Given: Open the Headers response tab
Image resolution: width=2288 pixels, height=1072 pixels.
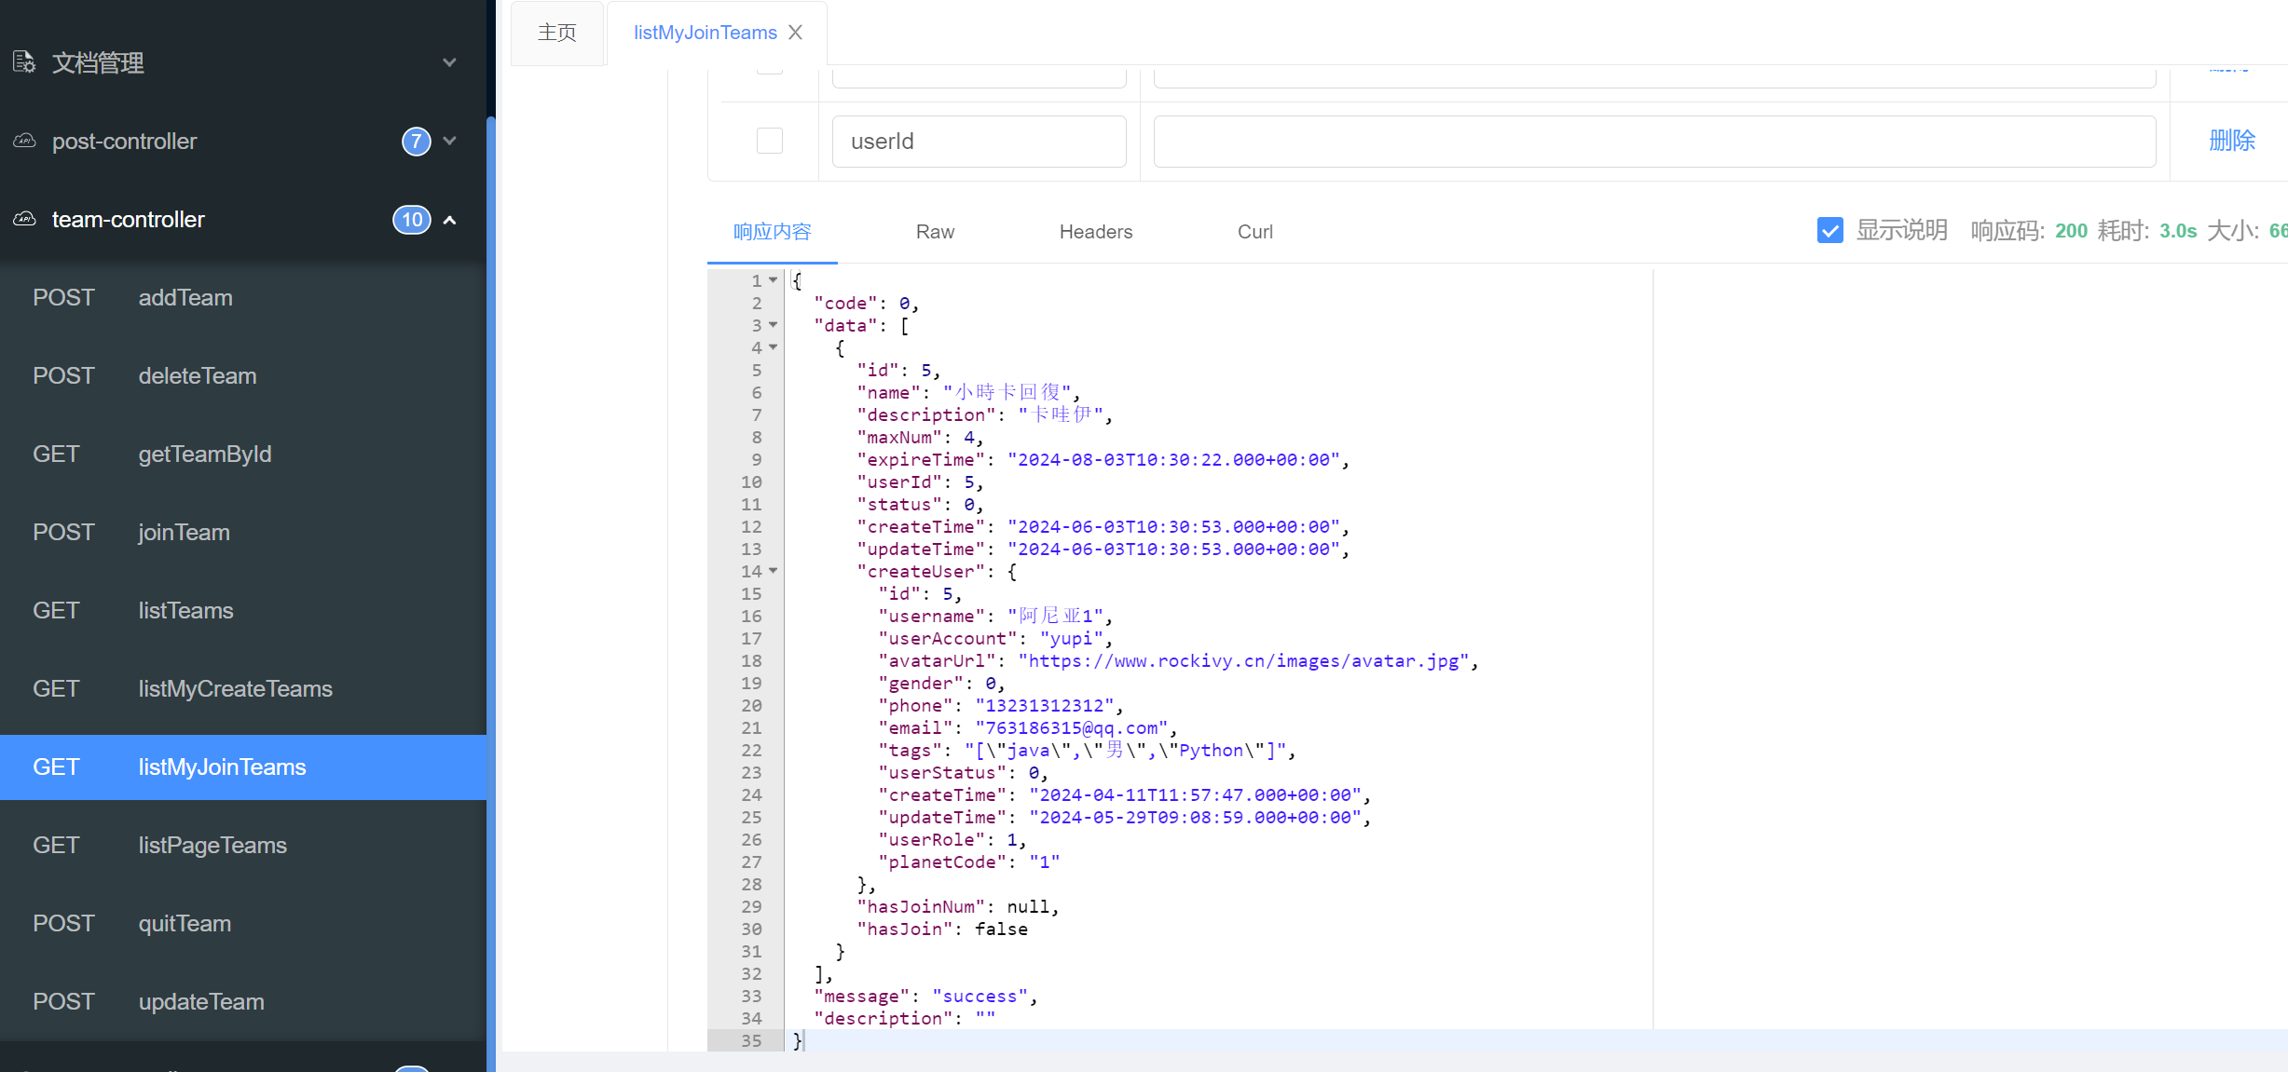Looking at the screenshot, I should (x=1096, y=232).
